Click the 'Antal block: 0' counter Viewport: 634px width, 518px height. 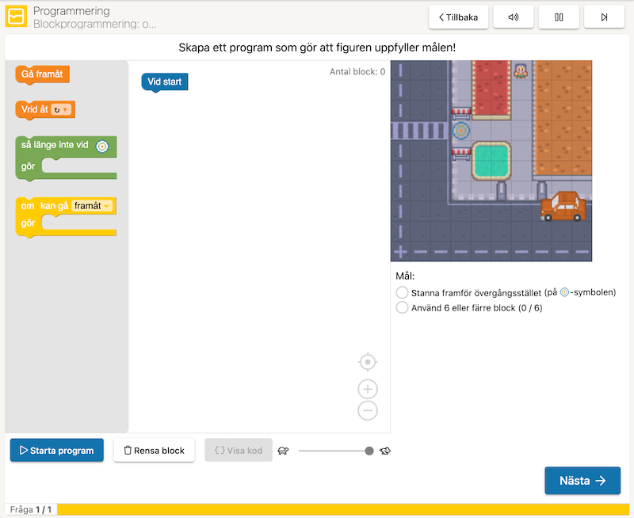click(x=357, y=72)
